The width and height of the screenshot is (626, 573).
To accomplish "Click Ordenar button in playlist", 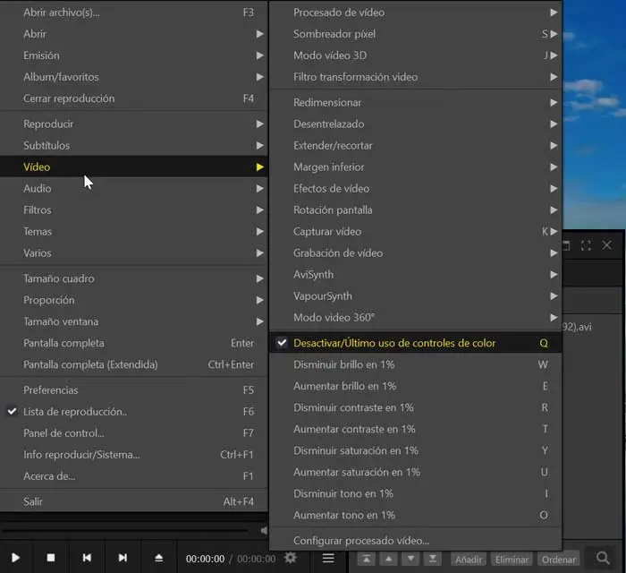I will [559, 559].
